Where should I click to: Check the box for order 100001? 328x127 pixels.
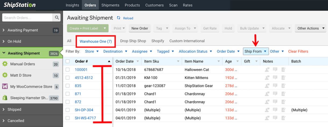(x=68, y=70)
